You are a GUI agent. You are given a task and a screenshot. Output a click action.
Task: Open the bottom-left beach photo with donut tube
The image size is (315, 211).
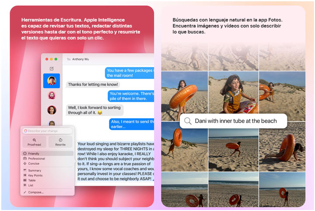pos(185,190)
